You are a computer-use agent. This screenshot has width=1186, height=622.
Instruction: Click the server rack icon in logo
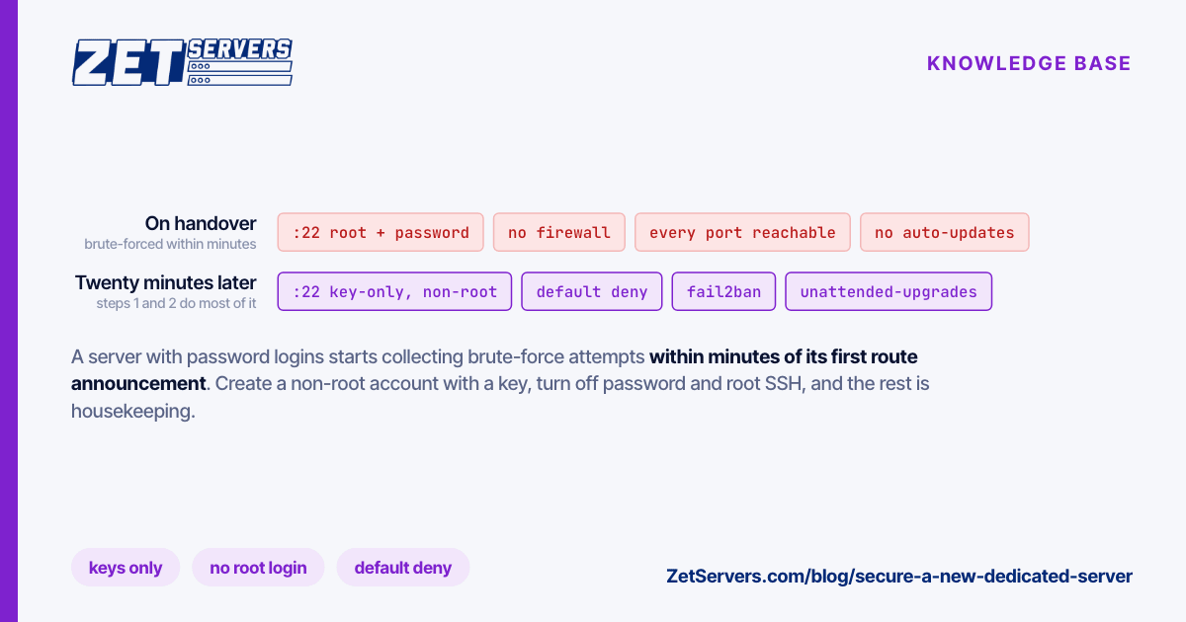click(239, 73)
